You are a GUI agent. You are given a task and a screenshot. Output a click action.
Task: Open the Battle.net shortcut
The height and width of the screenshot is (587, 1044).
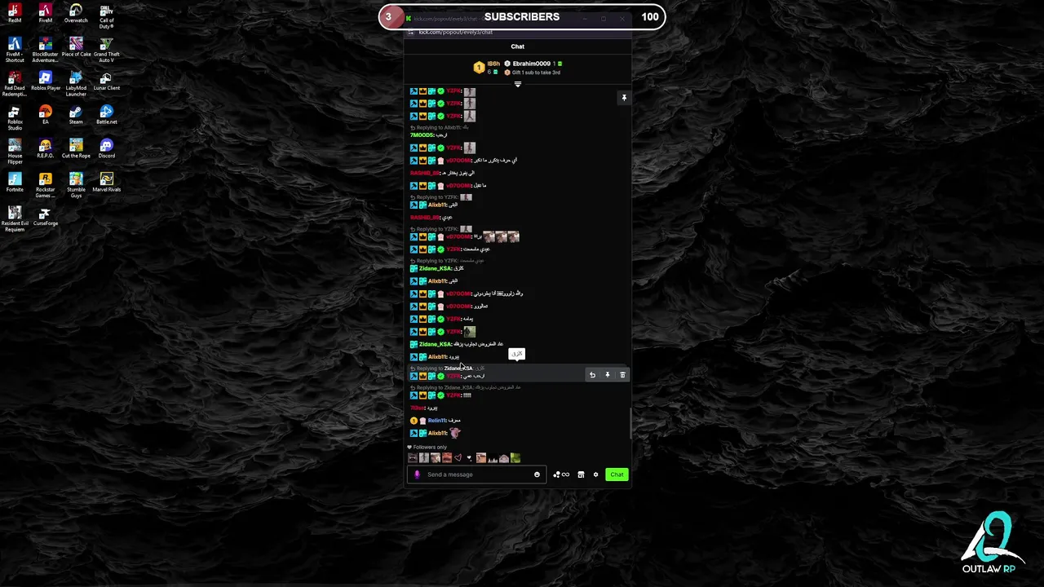[106, 115]
